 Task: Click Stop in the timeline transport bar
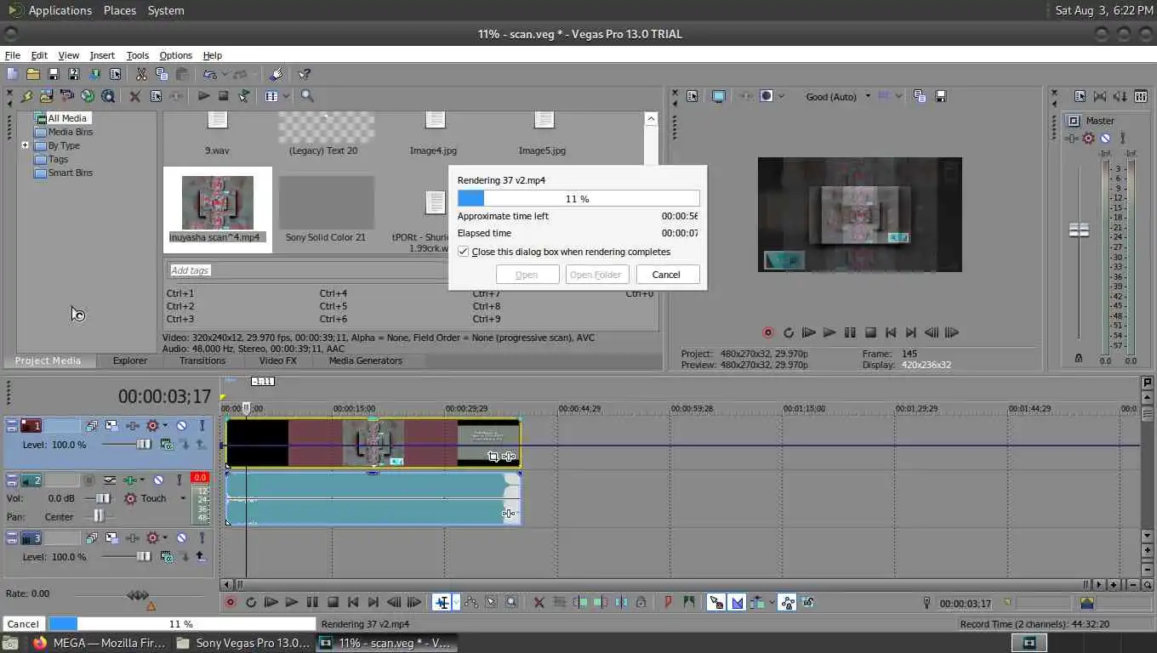pyautogui.click(x=333, y=602)
